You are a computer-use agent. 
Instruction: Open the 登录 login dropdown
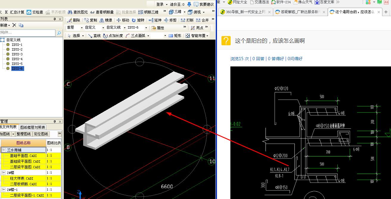pyautogui.click(x=162, y=4)
